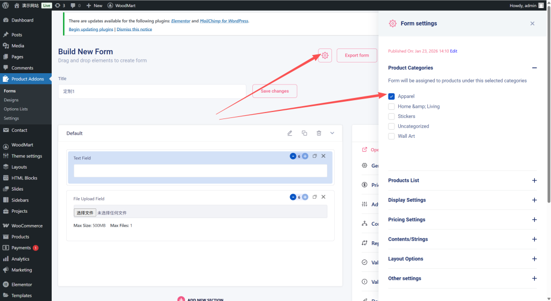Collapse the Default section chevron
Screen dimensions: 551x301
[332, 133]
